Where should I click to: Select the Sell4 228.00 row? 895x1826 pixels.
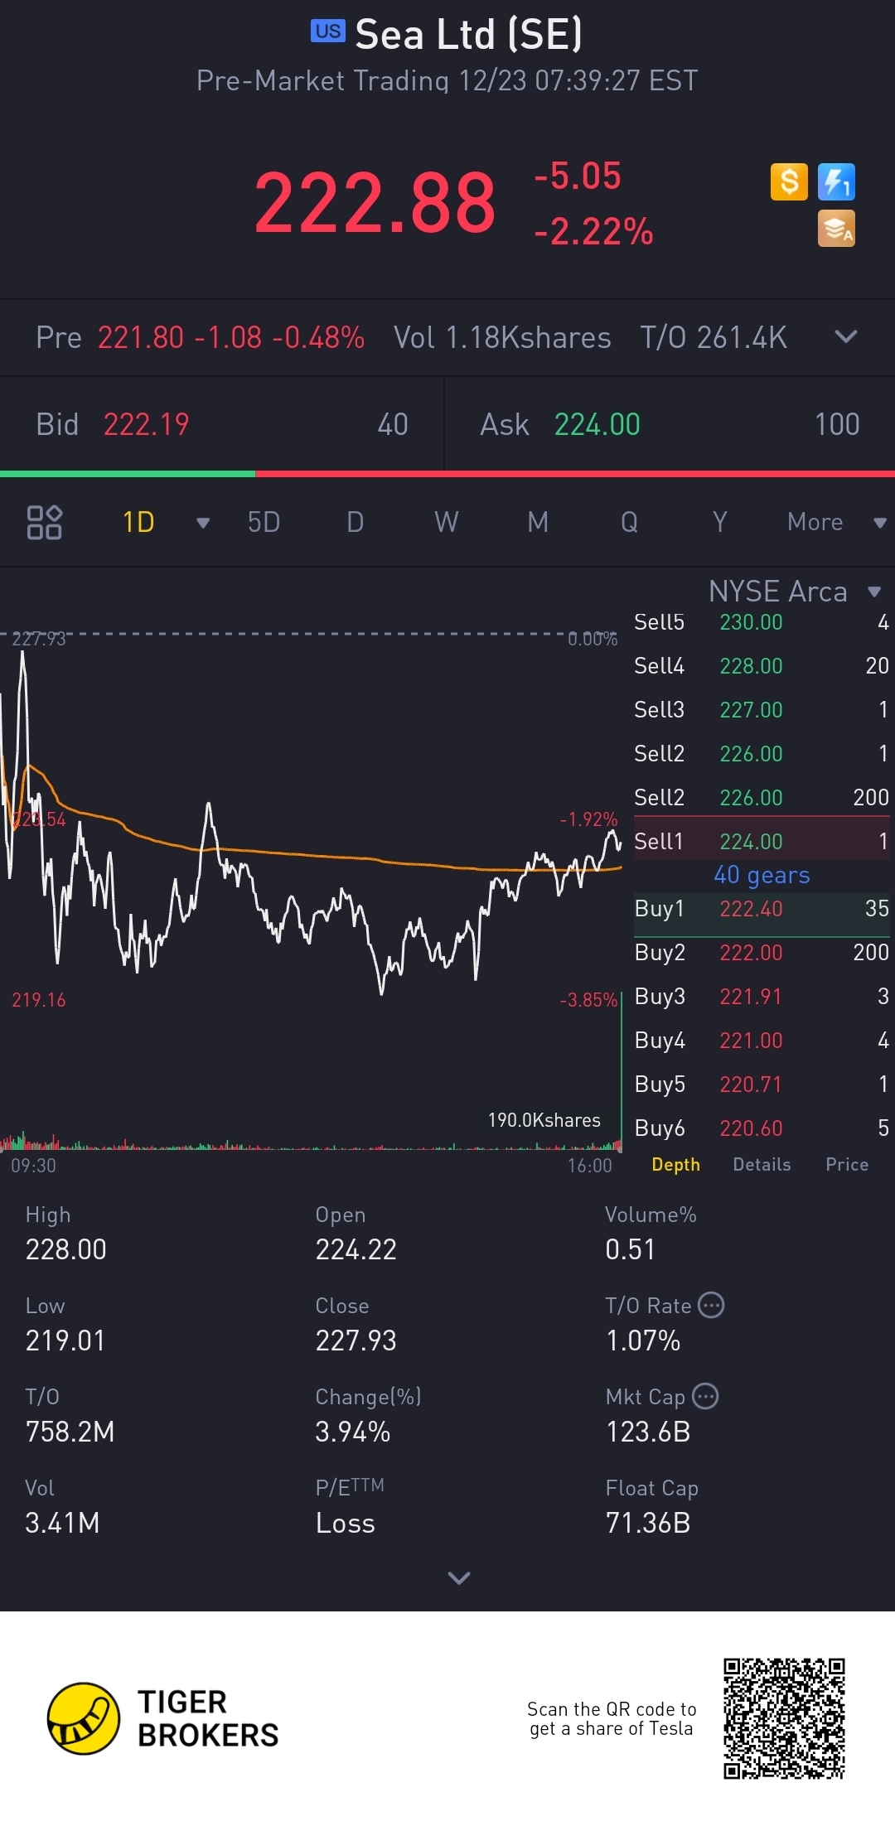pyautogui.click(x=762, y=666)
